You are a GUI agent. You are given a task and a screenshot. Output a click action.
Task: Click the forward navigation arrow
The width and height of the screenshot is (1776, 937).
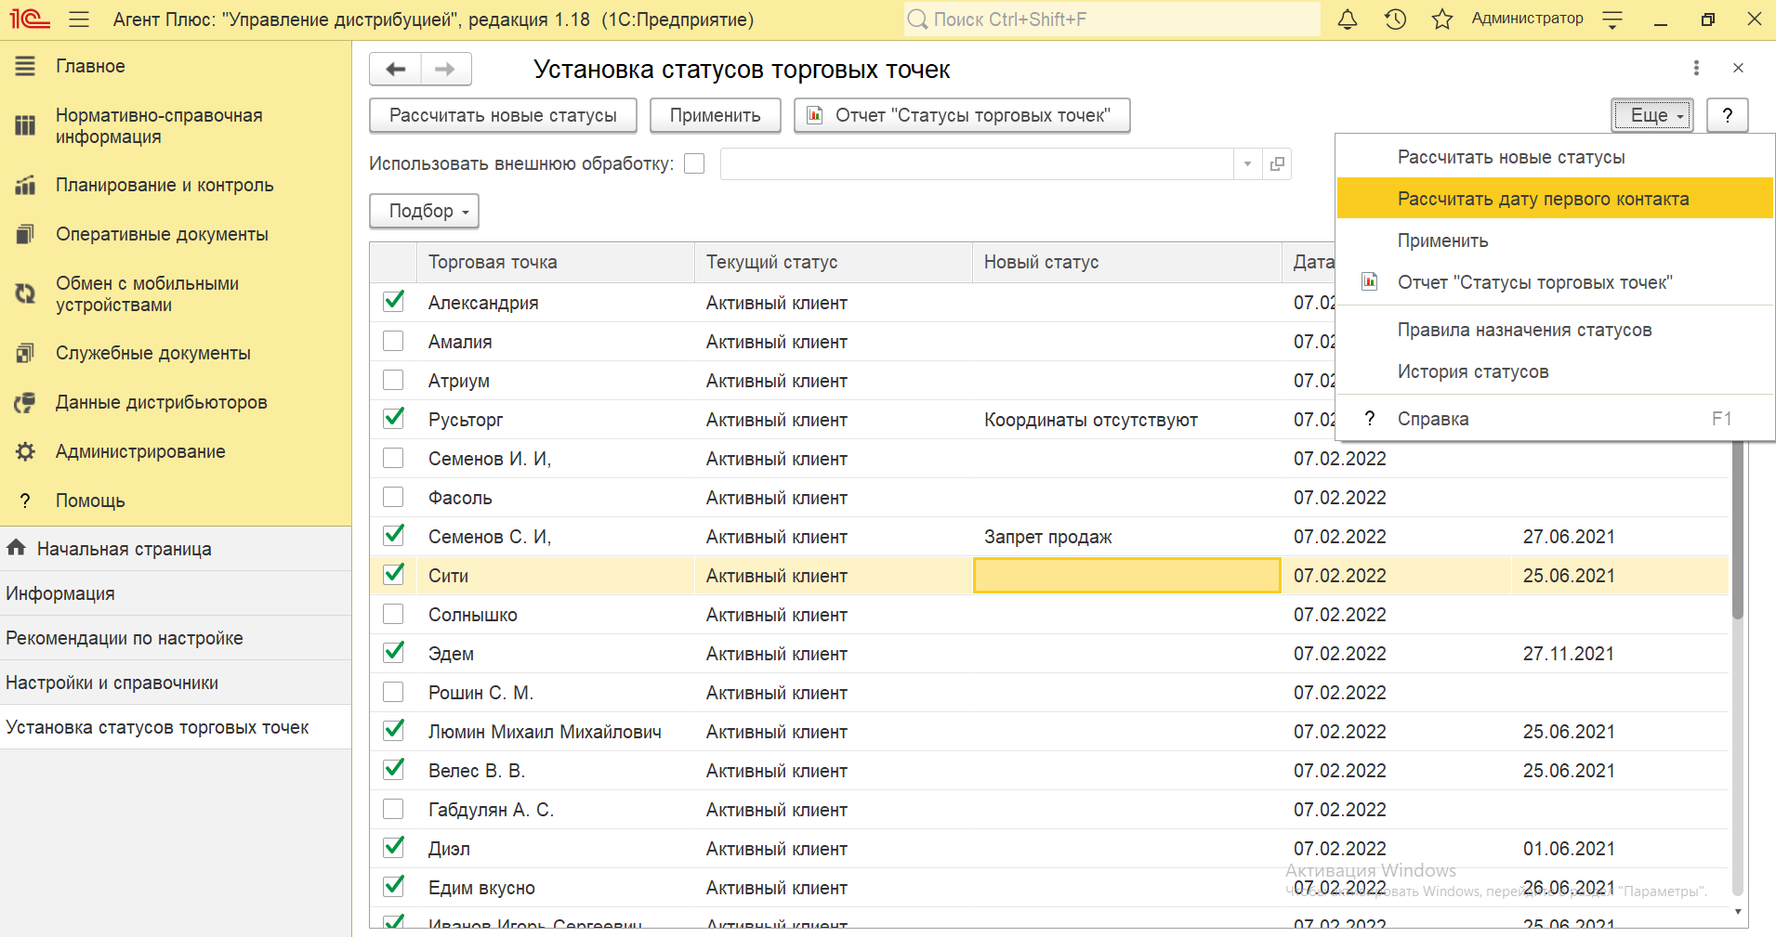tap(445, 69)
